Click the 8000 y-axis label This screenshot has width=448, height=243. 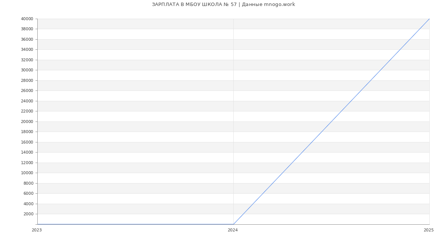click(x=28, y=183)
